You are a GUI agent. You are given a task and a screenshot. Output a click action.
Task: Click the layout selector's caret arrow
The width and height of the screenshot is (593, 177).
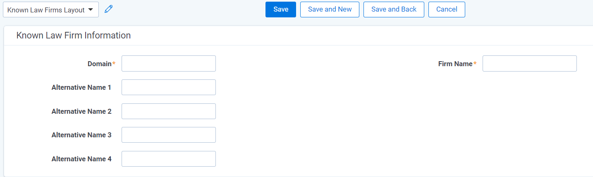(91, 10)
